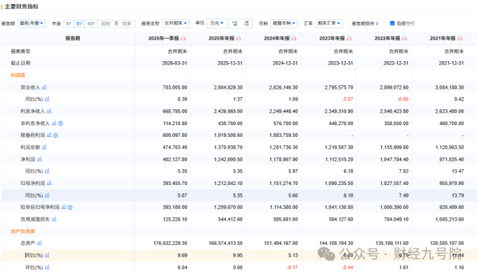Open chart icon for 归母净利润 row

coord(49,183)
